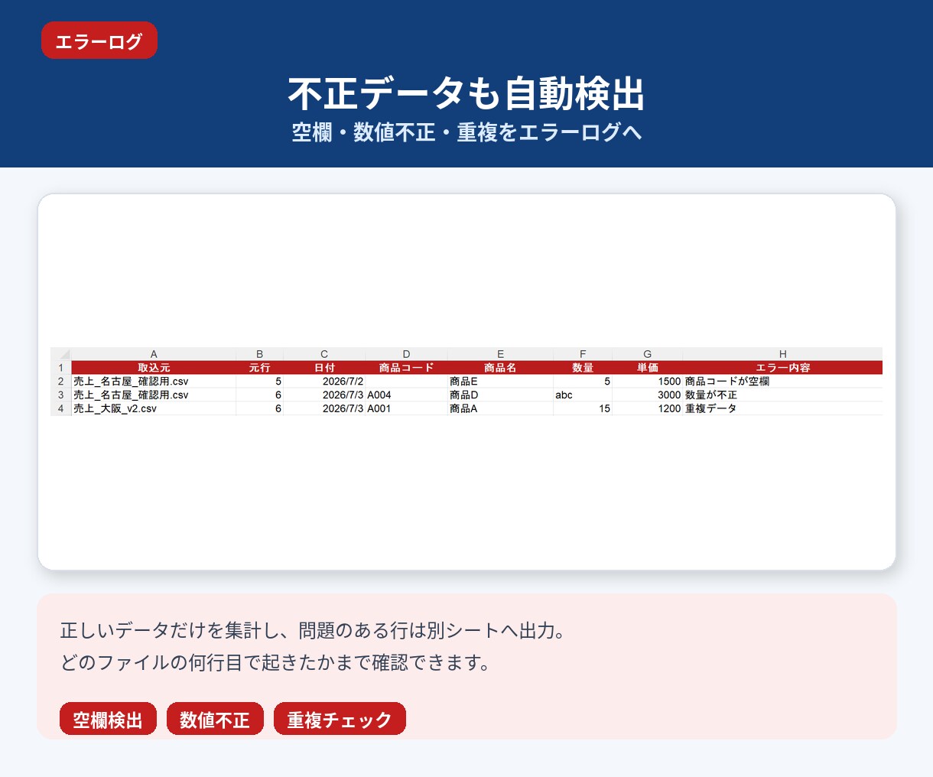Click the 重複データ error cell
The image size is (933, 777).
click(x=782, y=408)
